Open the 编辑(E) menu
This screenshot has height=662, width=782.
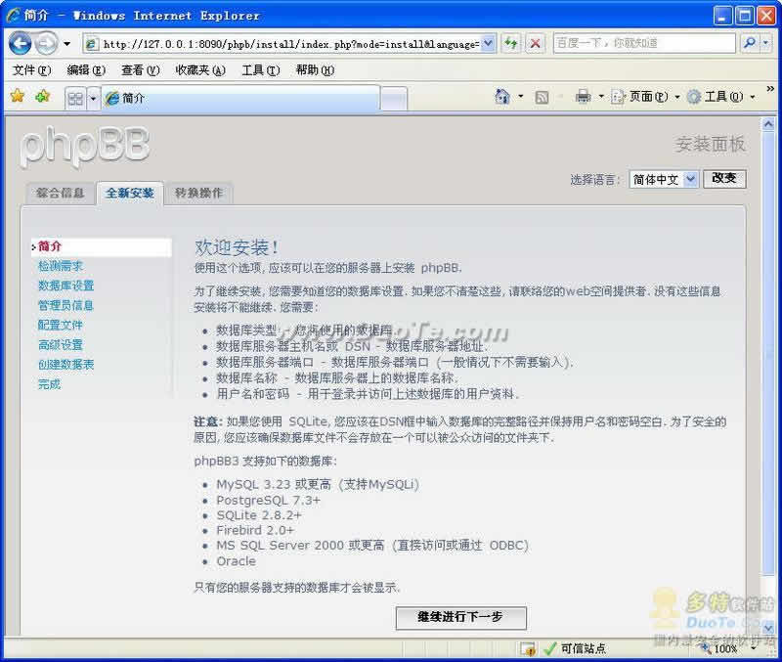[x=86, y=70]
